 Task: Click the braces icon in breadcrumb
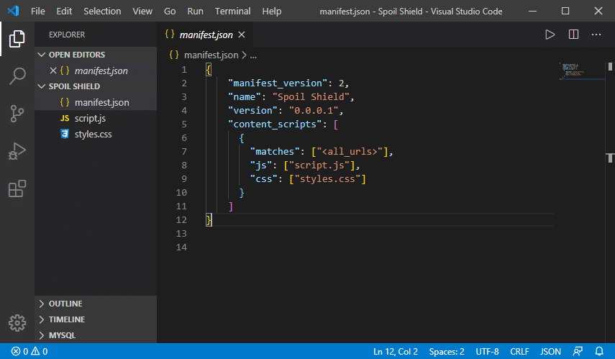pos(174,55)
